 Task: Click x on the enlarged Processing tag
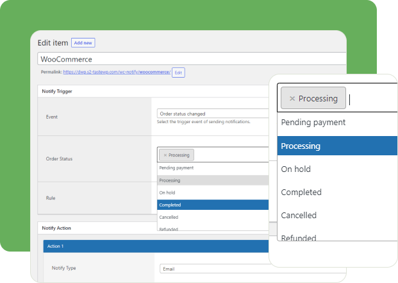point(292,99)
